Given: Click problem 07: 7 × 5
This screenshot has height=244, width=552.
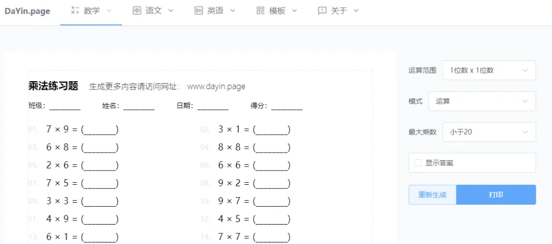Looking at the screenshot, I should tap(82, 183).
